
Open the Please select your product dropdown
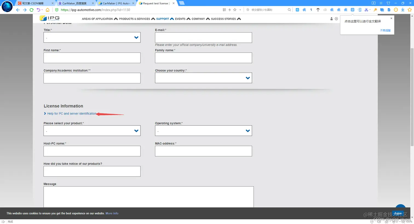coord(92,131)
